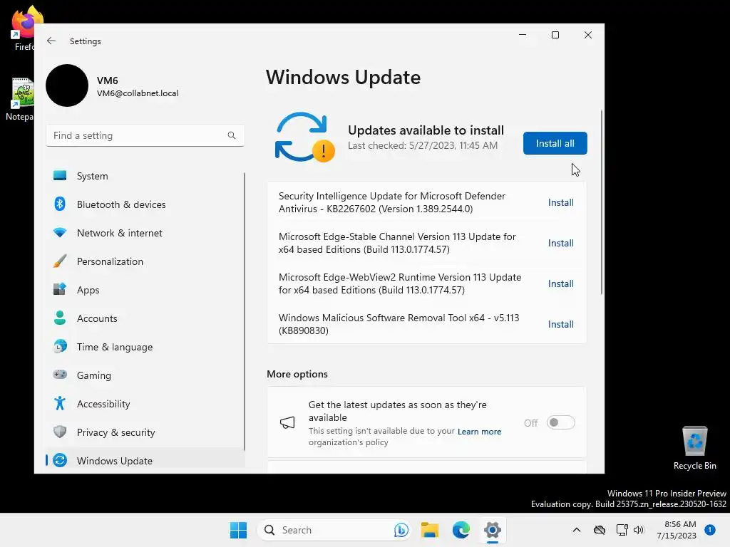Viewport: 730px width, 547px height.
Task: Install the Security Intelligence Defender update
Action: (560, 202)
